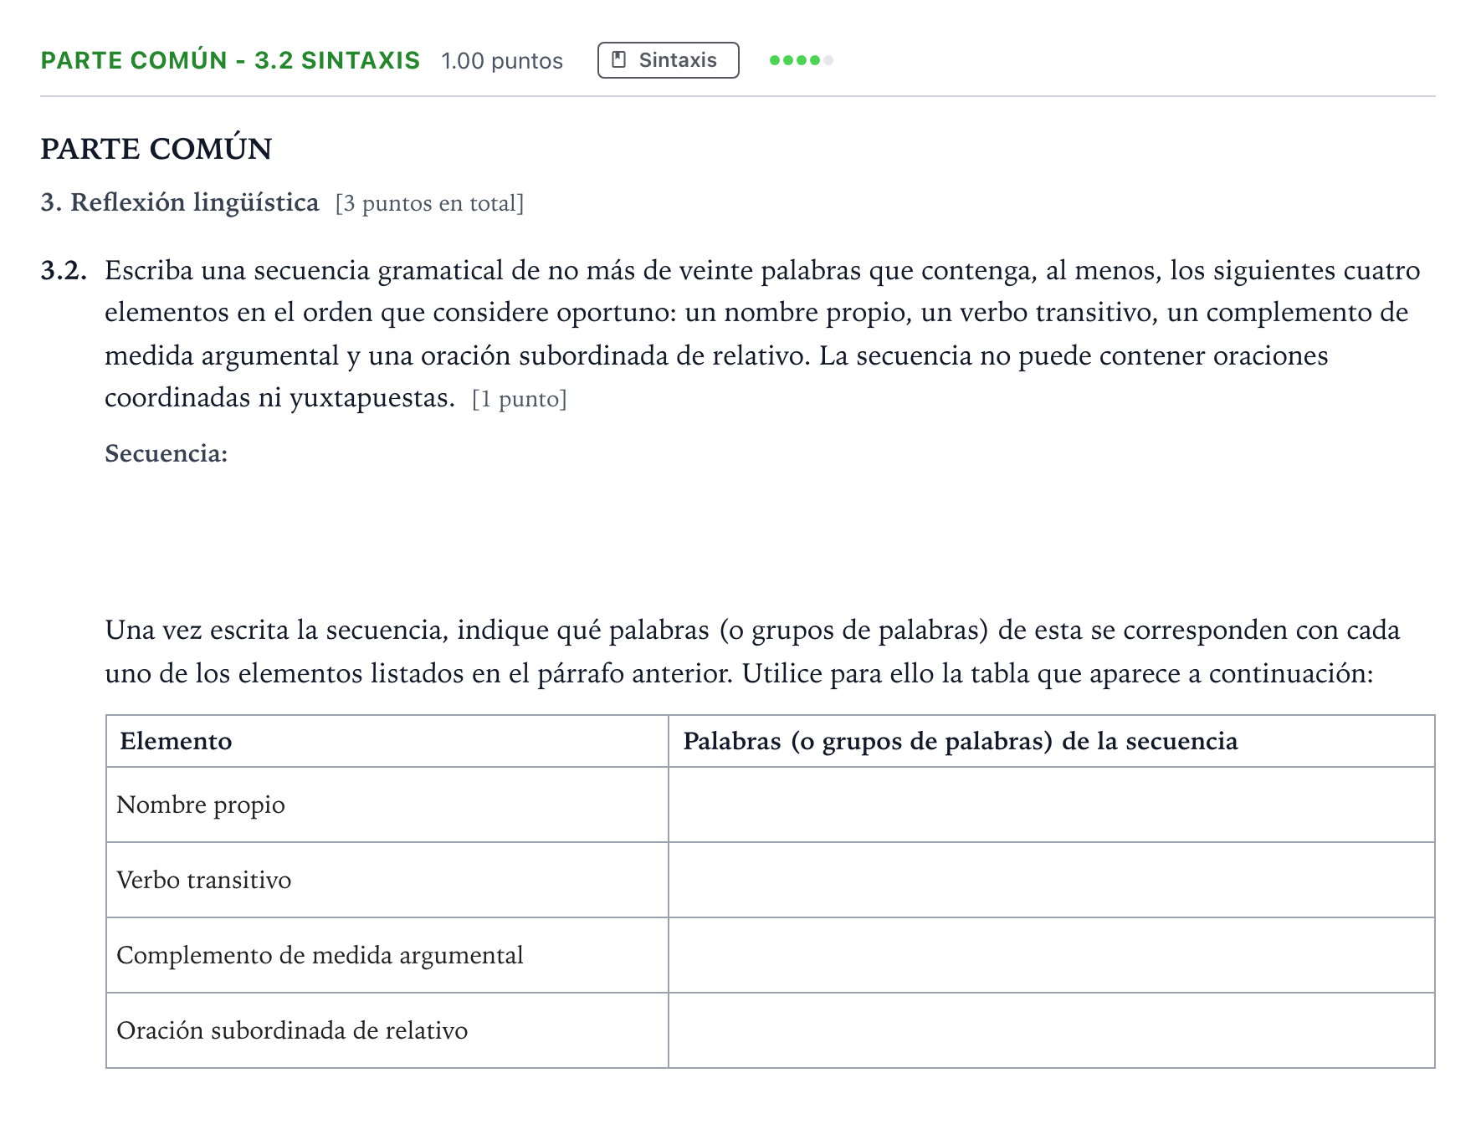Click the 'PARTE COMÚN' section title

click(156, 149)
